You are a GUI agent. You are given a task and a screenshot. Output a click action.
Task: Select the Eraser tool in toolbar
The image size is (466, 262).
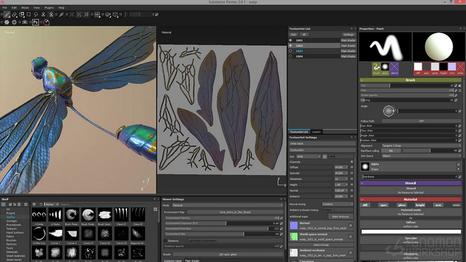(x=14, y=14)
